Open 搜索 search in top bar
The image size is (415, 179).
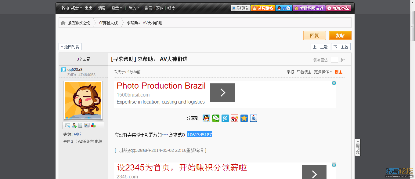149,8
